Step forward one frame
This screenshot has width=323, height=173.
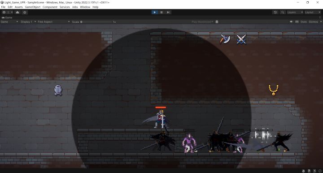pos(168,13)
